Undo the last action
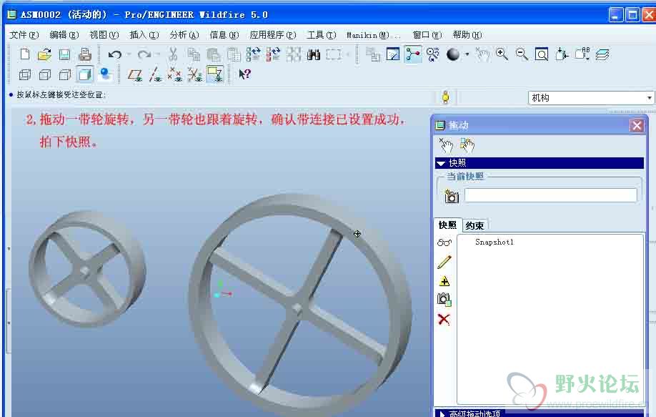Image resolution: width=656 pixels, height=417 pixels. click(114, 54)
